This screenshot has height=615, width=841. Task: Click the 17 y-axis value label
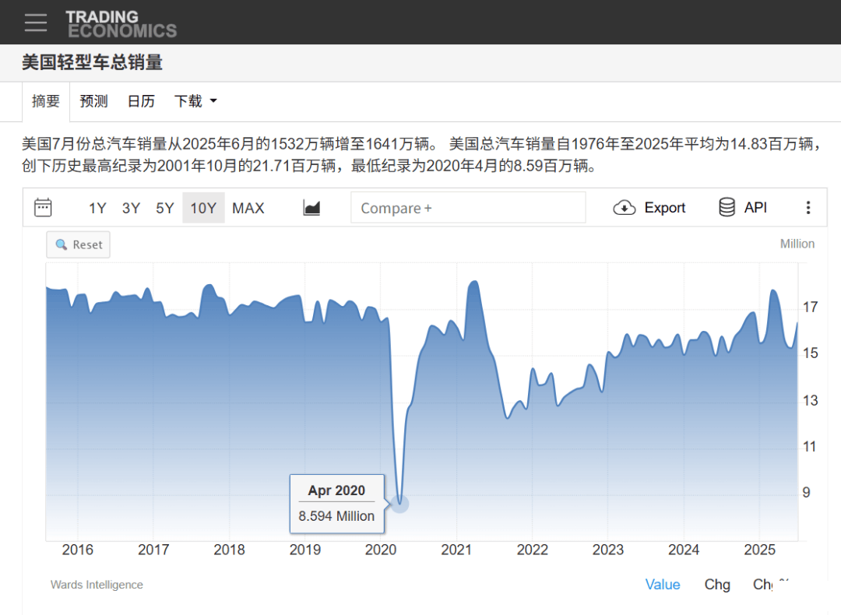810,307
